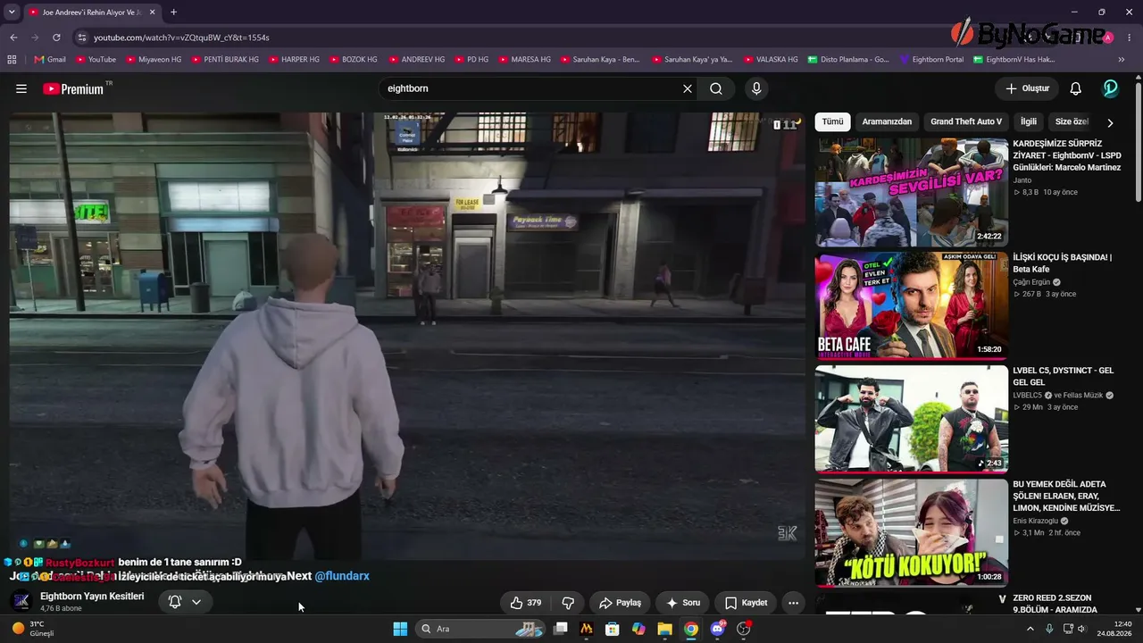Switch to Chrome on the taskbar
Image resolution: width=1143 pixels, height=643 pixels.
tap(691, 629)
